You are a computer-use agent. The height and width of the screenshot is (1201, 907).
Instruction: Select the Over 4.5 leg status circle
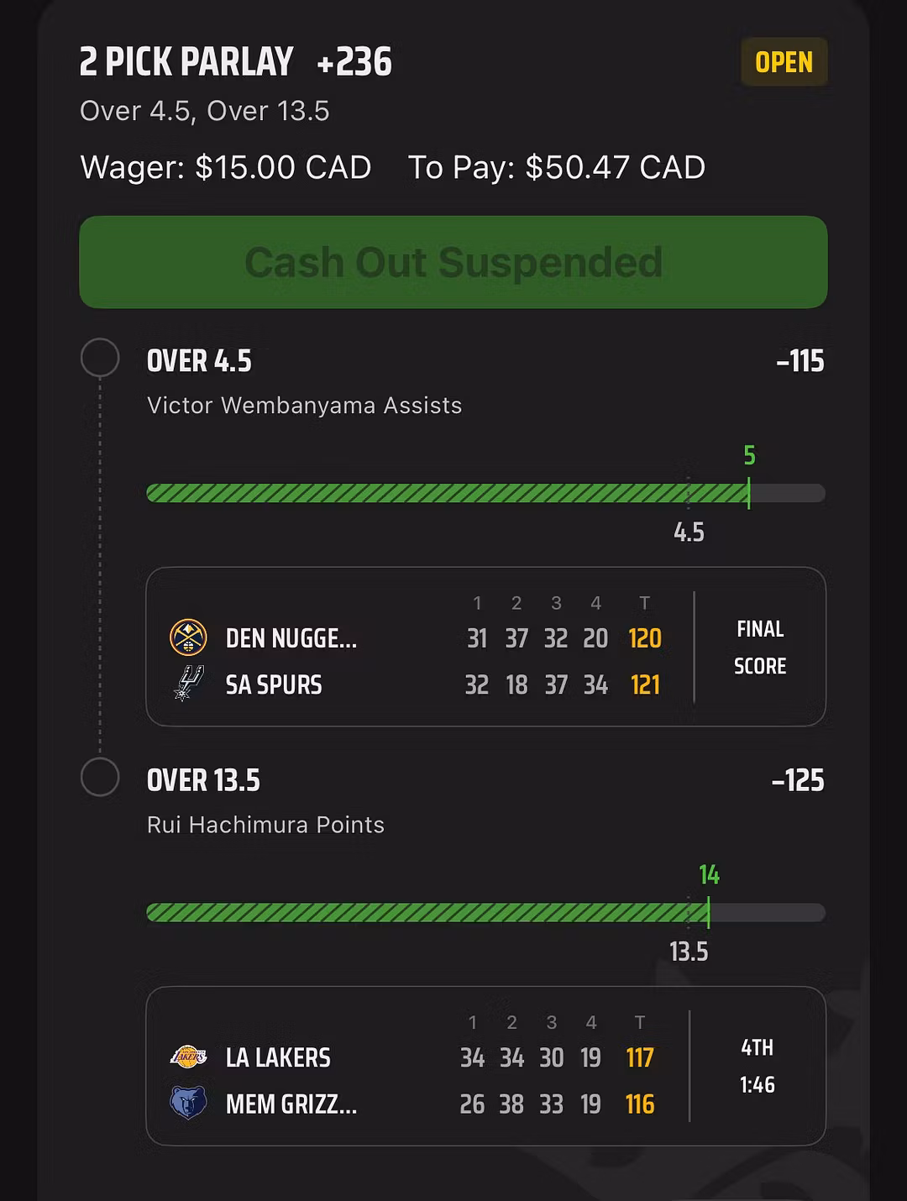point(100,359)
